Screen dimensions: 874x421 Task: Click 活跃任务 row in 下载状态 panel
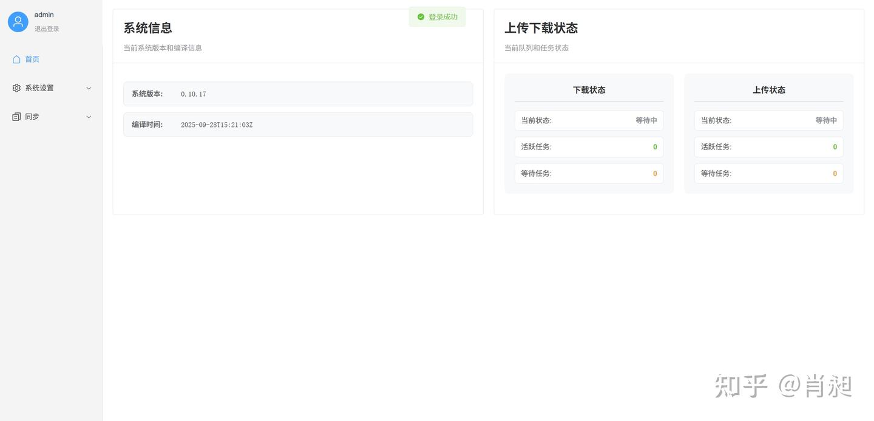(589, 147)
